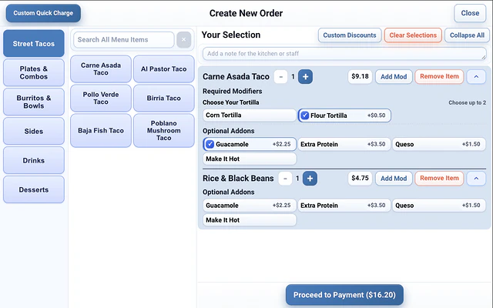
Task: Decrease Carne Asada Taco quantity with minus icon
Action: 280,77
